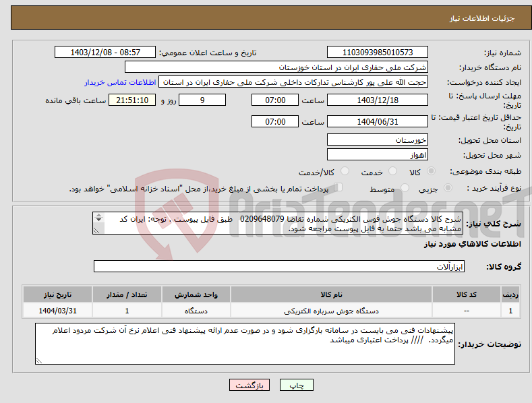Select the کالا/خدمت radio button

coord(345,171)
